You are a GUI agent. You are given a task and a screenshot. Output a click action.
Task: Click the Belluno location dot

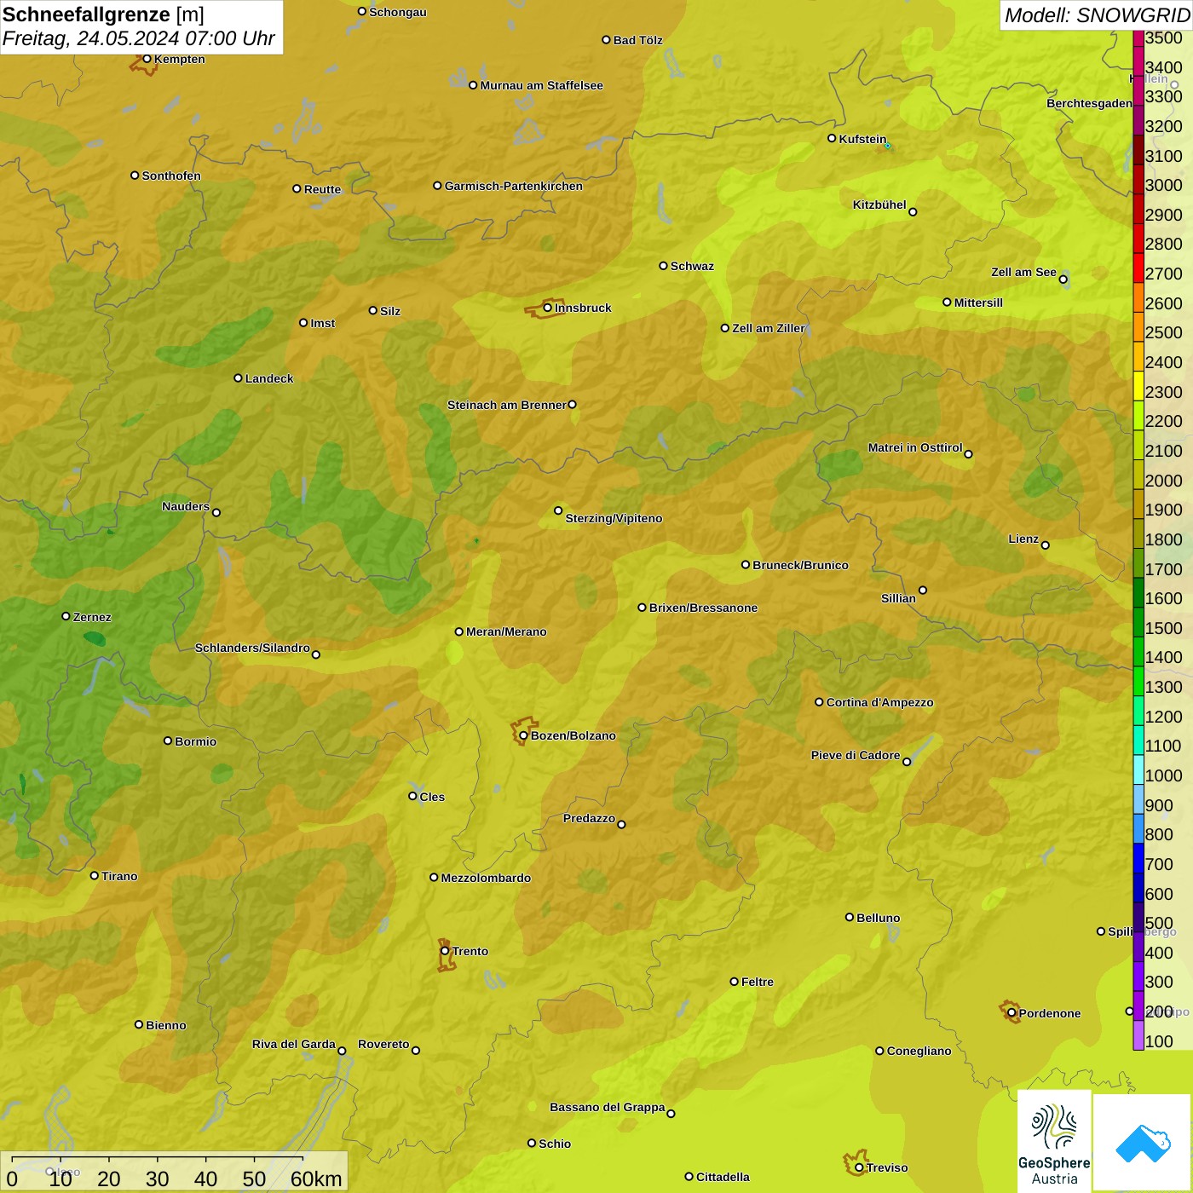(849, 917)
